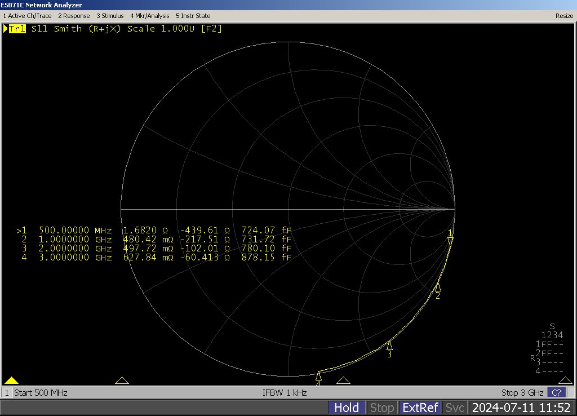The width and height of the screenshot is (577, 416).
Task: Open the 5 Instr State menu
Action: 193,16
